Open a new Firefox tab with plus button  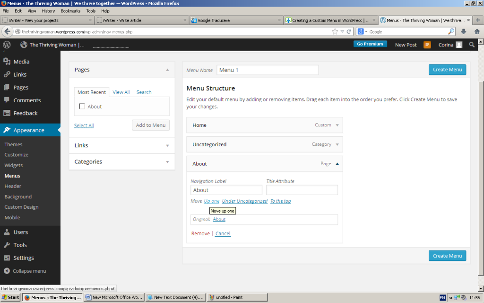[477, 20]
